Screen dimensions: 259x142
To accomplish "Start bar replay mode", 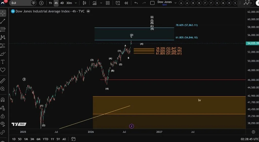I will point(126,3).
